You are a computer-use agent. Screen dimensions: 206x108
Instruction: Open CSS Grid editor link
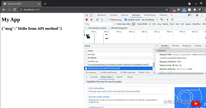point(97,88)
